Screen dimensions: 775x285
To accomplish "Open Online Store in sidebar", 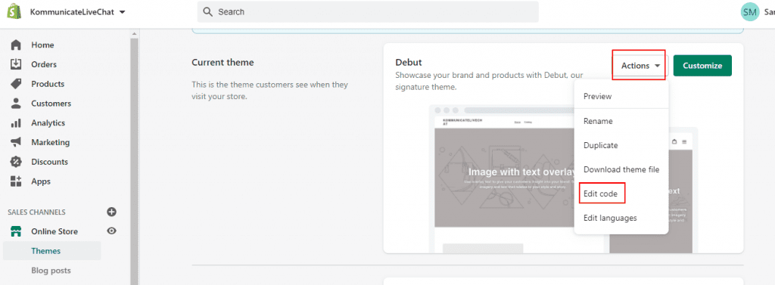I will point(54,231).
